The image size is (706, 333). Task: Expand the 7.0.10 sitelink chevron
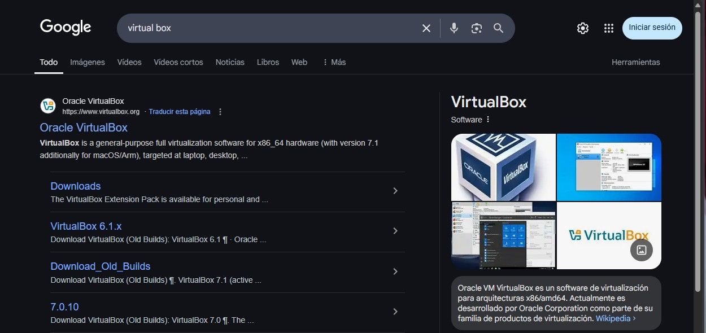[395, 312]
